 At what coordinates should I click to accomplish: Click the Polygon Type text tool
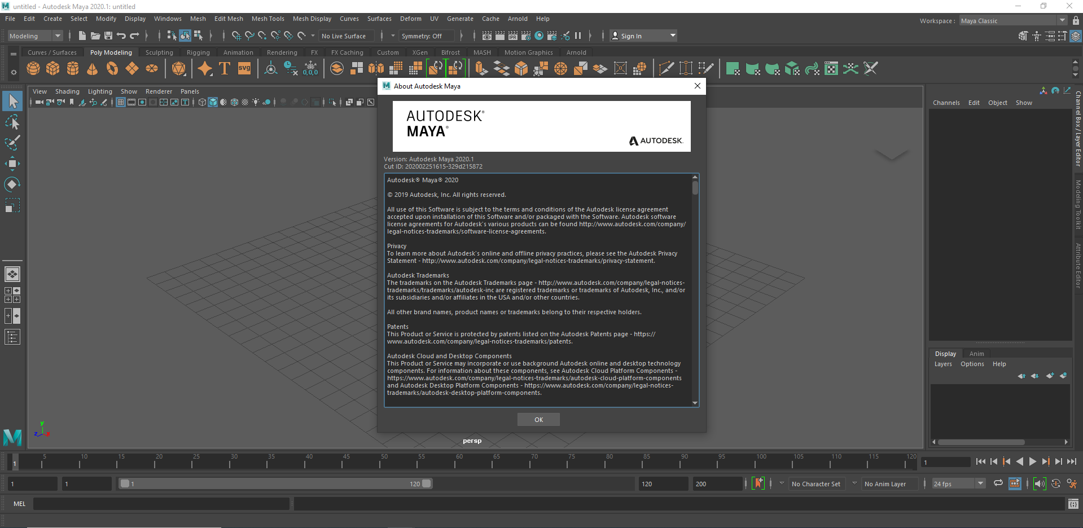pyautogui.click(x=225, y=69)
